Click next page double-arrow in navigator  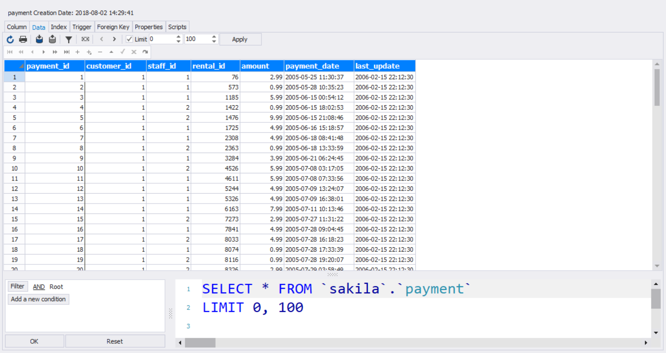click(55, 52)
